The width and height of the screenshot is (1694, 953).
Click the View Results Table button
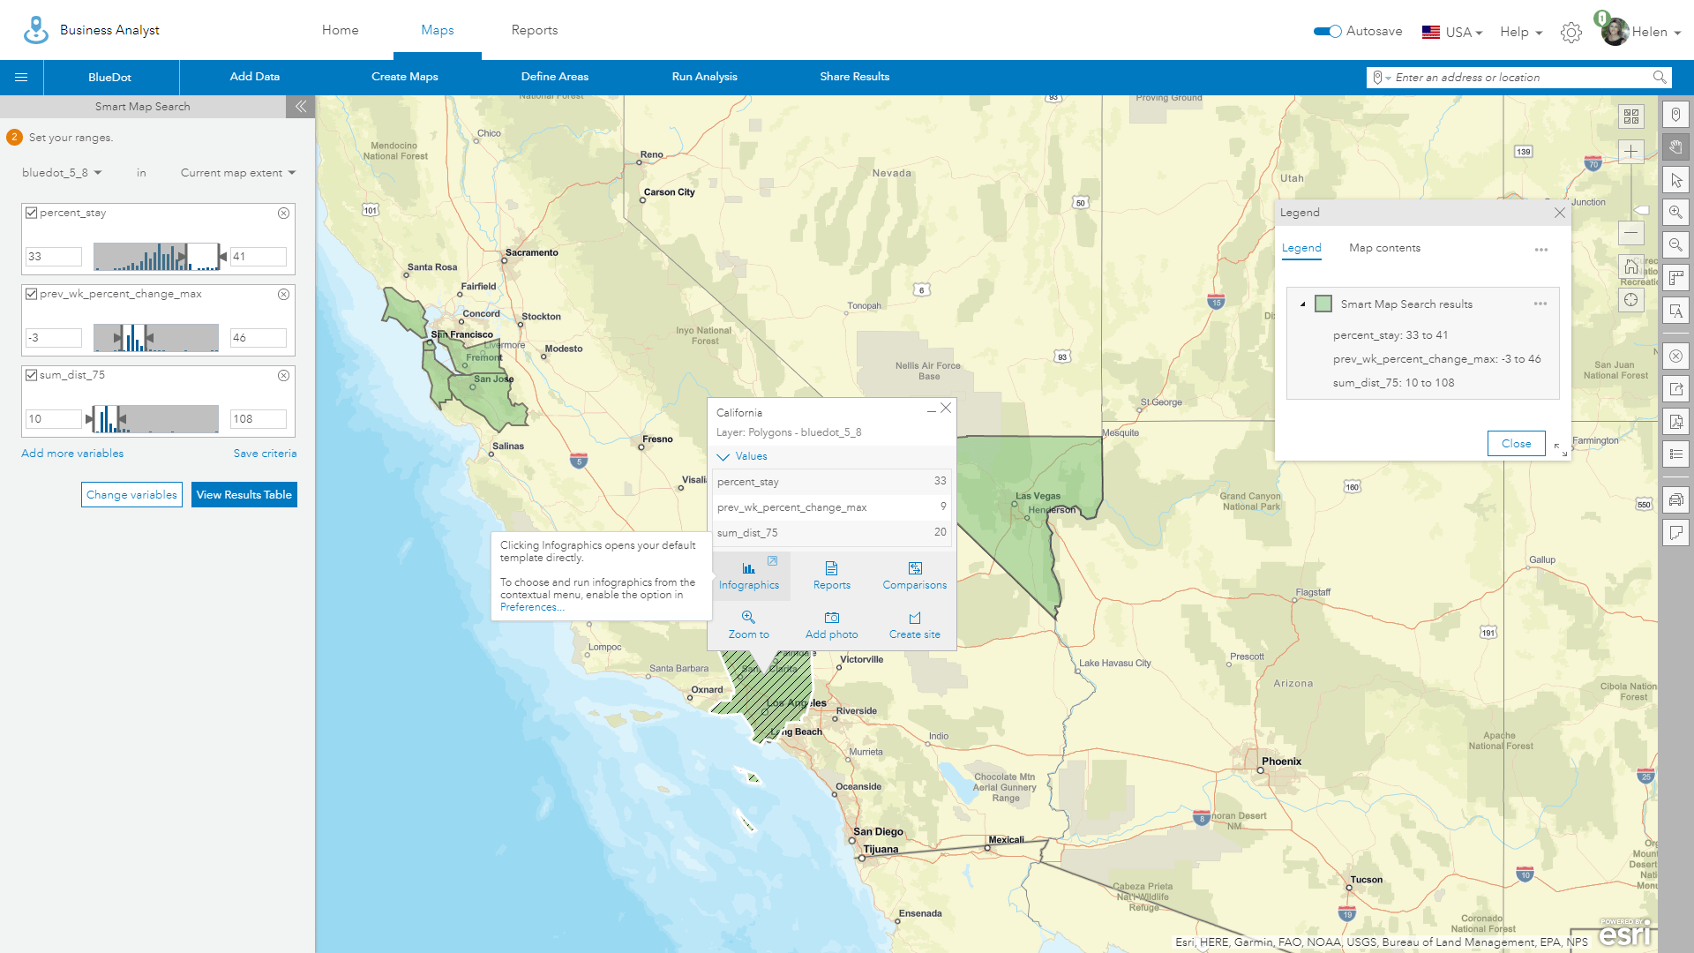pyautogui.click(x=244, y=494)
